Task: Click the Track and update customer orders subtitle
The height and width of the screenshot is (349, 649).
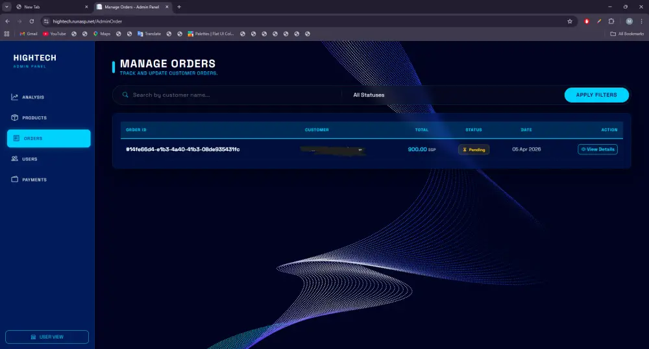Action: (x=169, y=73)
